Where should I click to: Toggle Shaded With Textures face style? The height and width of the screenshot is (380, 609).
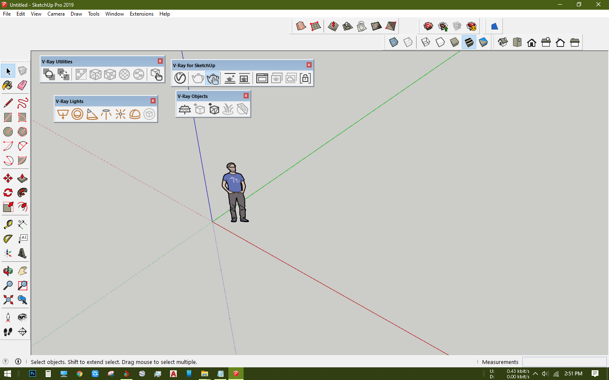tap(469, 42)
